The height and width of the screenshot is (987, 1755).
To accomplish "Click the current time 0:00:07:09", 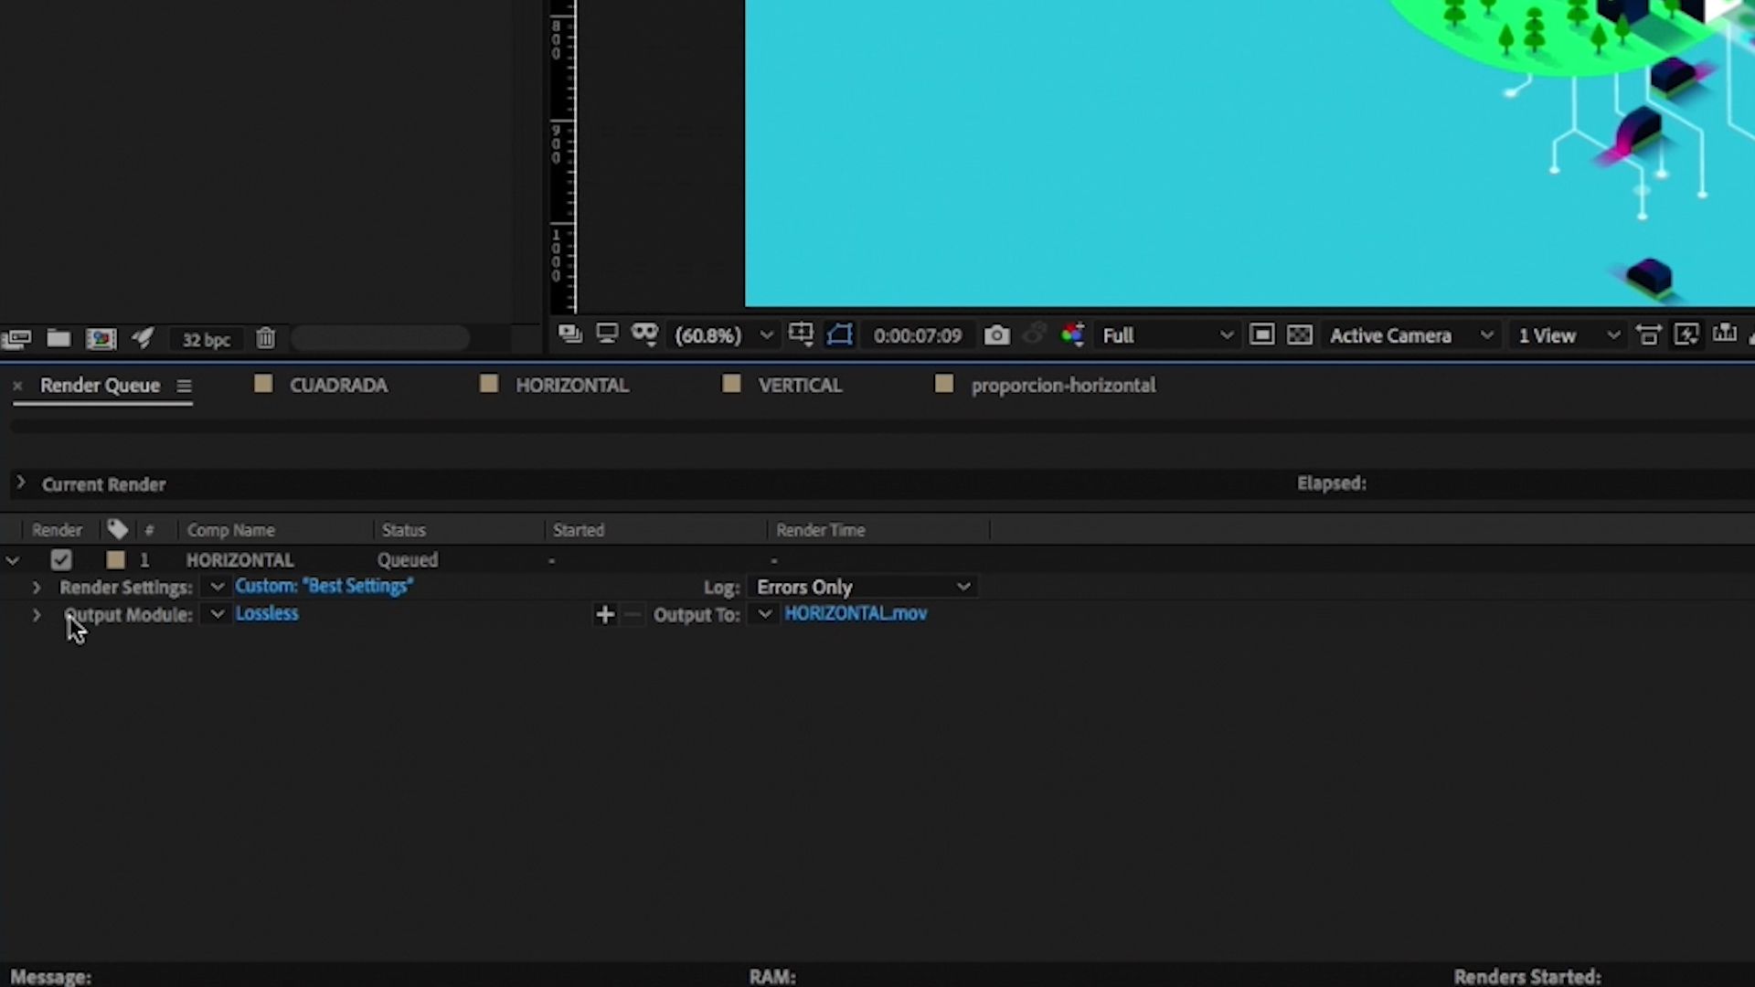I will tap(918, 335).
